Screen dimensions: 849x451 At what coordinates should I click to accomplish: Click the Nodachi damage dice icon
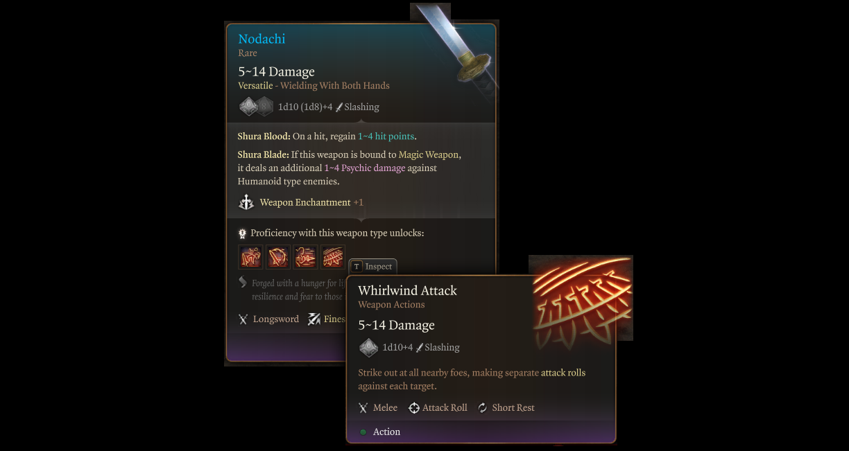coord(256,107)
